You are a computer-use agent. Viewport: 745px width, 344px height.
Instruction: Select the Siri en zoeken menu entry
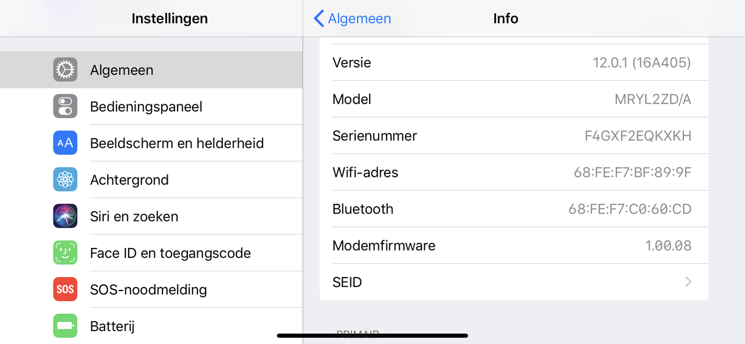pyautogui.click(x=151, y=217)
